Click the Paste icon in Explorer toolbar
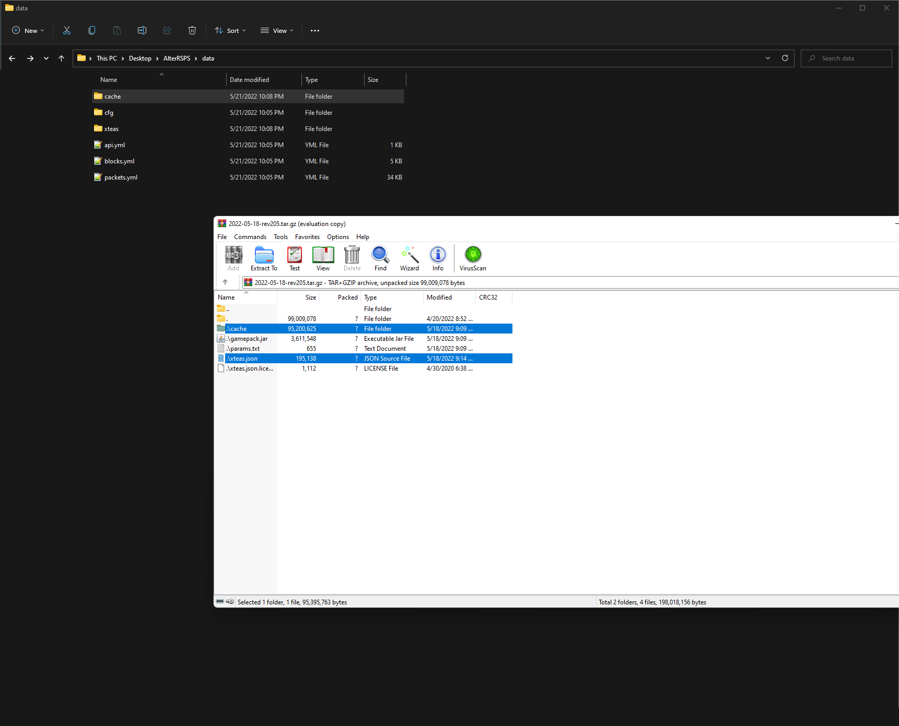The width and height of the screenshot is (899, 726). click(x=117, y=30)
